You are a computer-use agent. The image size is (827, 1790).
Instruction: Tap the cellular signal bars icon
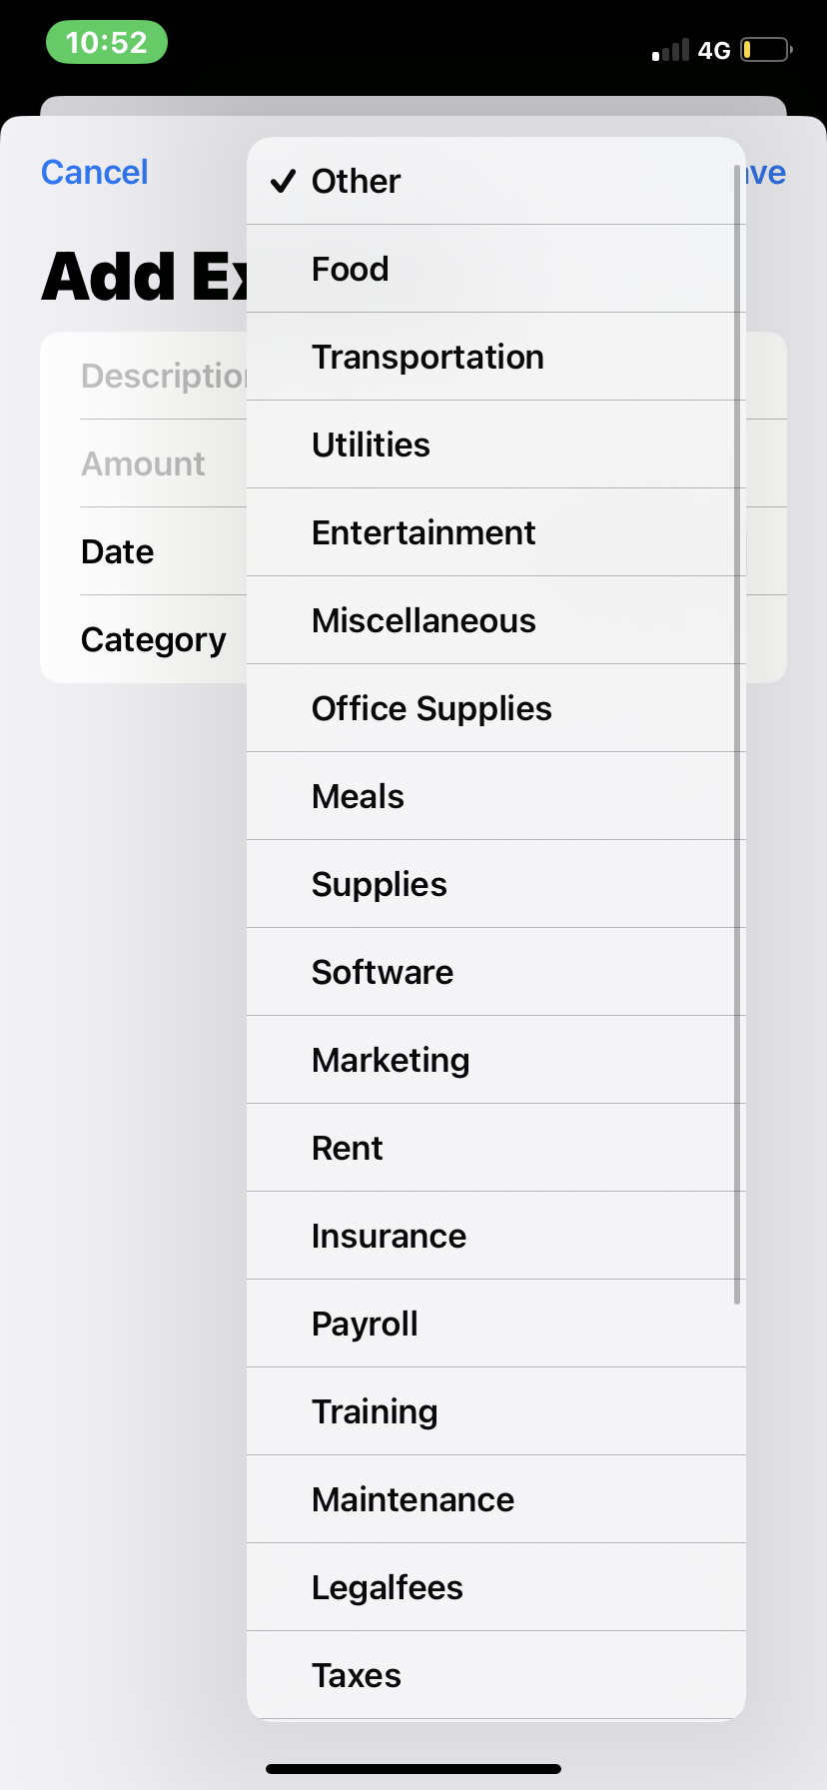[670, 50]
